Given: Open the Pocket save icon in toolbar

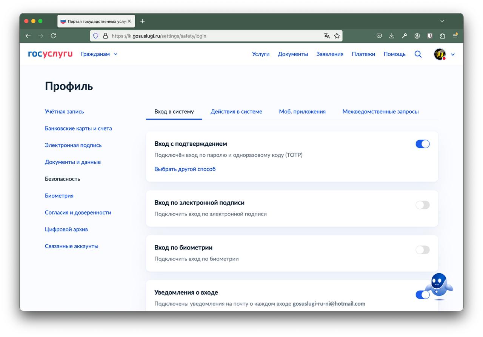Looking at the screenshot, I should click(x=379, y=36).
